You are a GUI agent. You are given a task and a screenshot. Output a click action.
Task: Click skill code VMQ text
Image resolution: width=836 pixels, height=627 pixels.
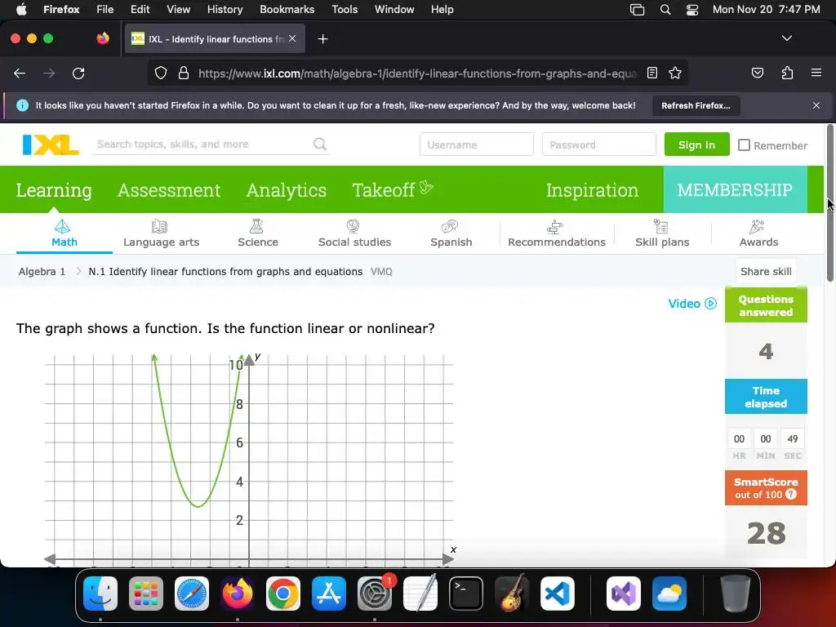coord(381,271)
